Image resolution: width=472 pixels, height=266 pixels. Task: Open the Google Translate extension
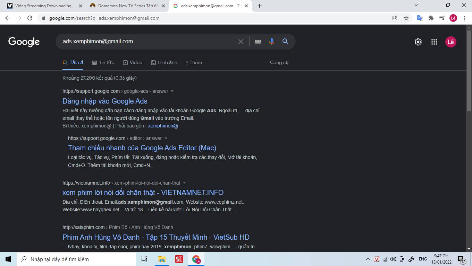420,18
